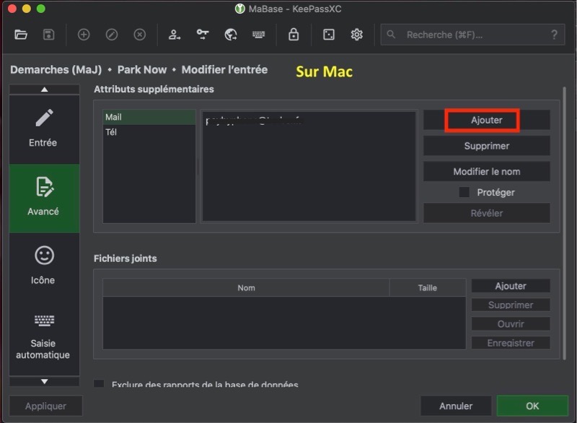Open the Icône section
Screen dimensions: 577x423
pyautogui.click(x=44, y=266)
